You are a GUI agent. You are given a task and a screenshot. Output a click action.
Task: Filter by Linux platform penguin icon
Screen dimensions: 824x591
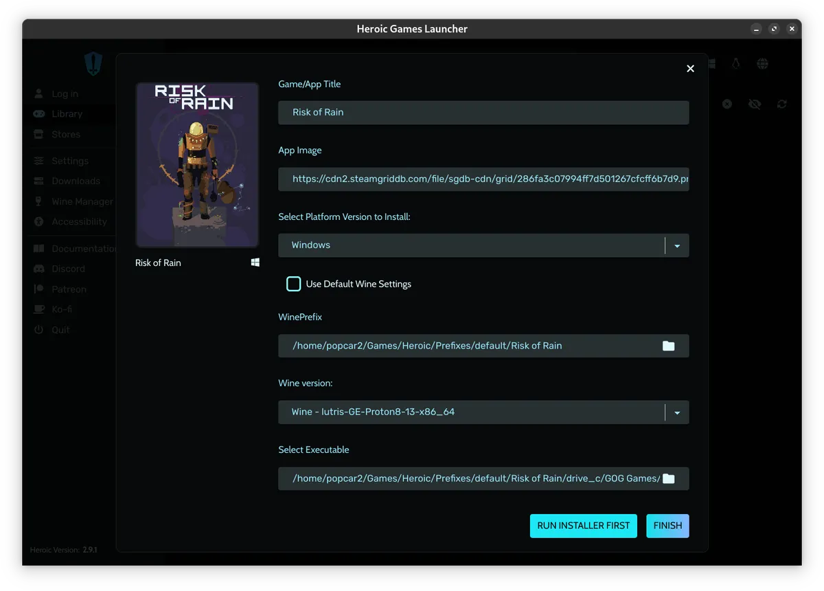(x=736, y=64)
